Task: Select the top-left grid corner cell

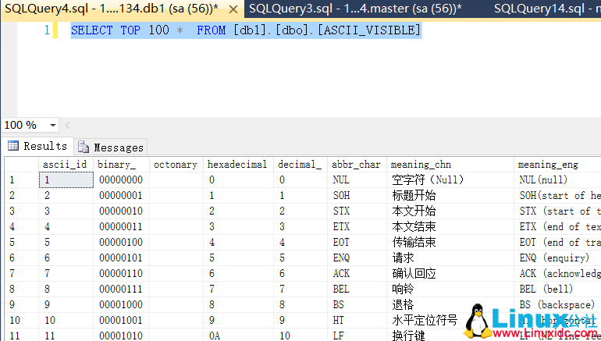Action: [22, 165]
